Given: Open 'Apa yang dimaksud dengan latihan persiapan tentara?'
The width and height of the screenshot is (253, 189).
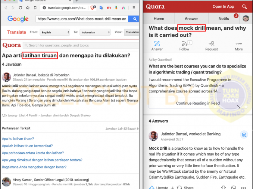Looking at the screenshot, I should [x=42, y=160].
